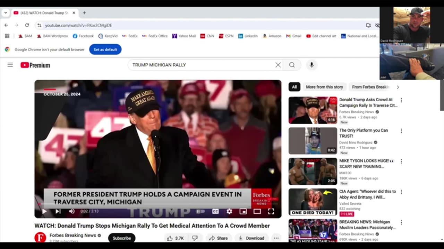The height and width of the screenshot is (249, 444).
Task: Select More from this story chip
Action: click(x=324, y=87)
